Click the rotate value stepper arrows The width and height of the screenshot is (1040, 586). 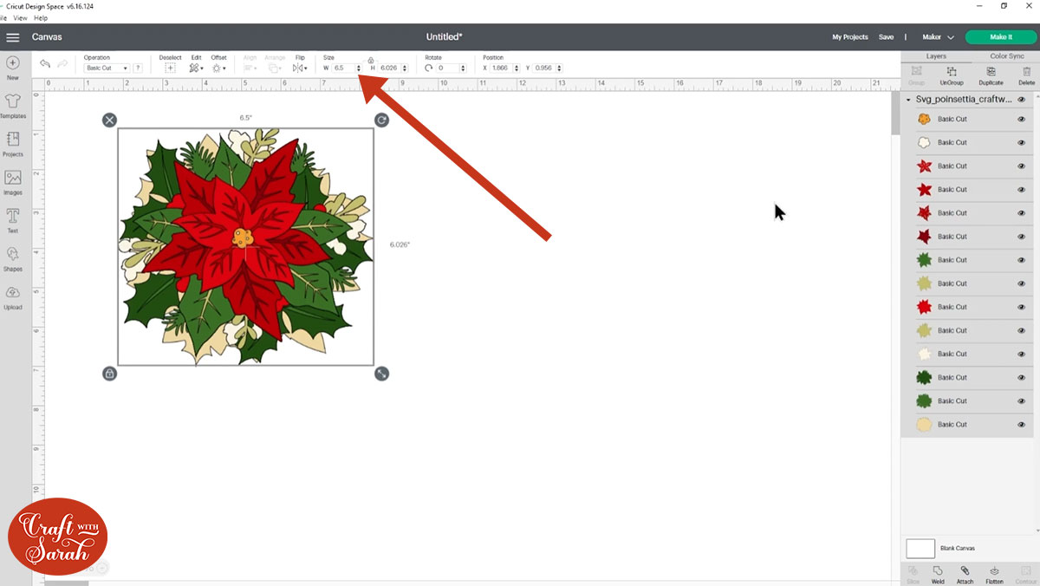click(x=463, y=68)
